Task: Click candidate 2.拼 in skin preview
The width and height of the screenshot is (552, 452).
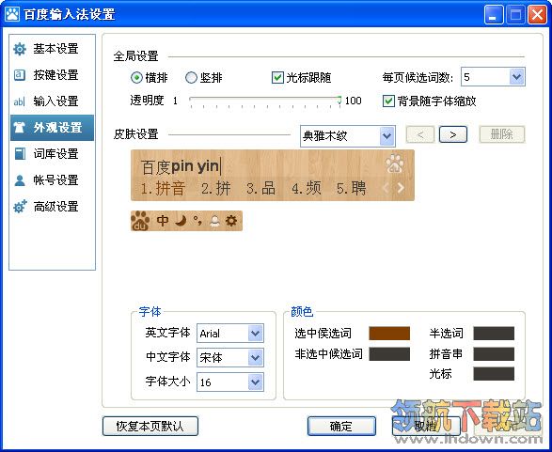Action: [216, 188]
